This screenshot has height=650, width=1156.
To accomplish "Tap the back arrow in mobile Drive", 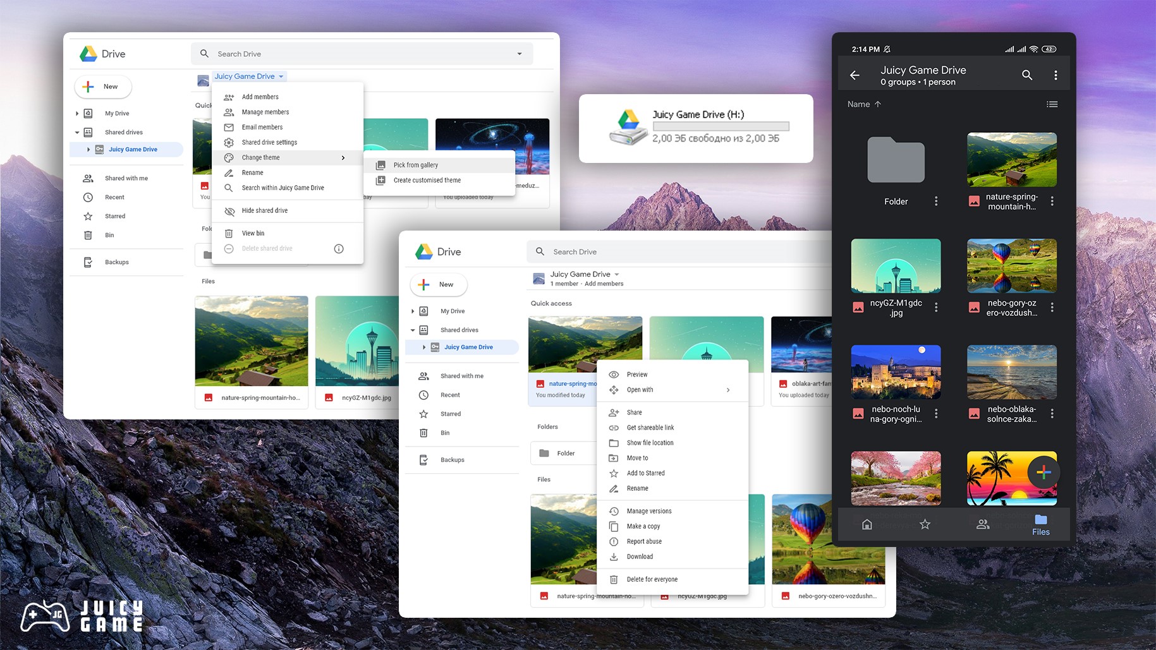I will pos(855,75).
